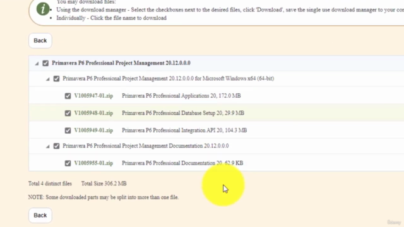Screen dimensions: 404x227
Task: Select text 'Primavera P6 Professional Applications 20, 172.0 MB'
Action: coord(181,96)
